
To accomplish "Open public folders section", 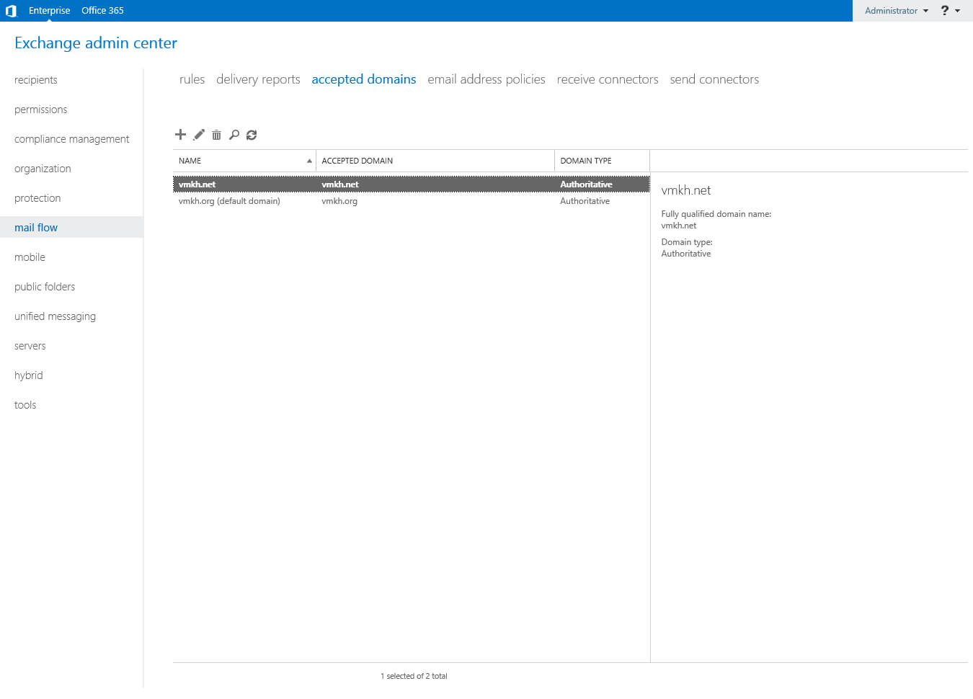I will coord(45,287).
